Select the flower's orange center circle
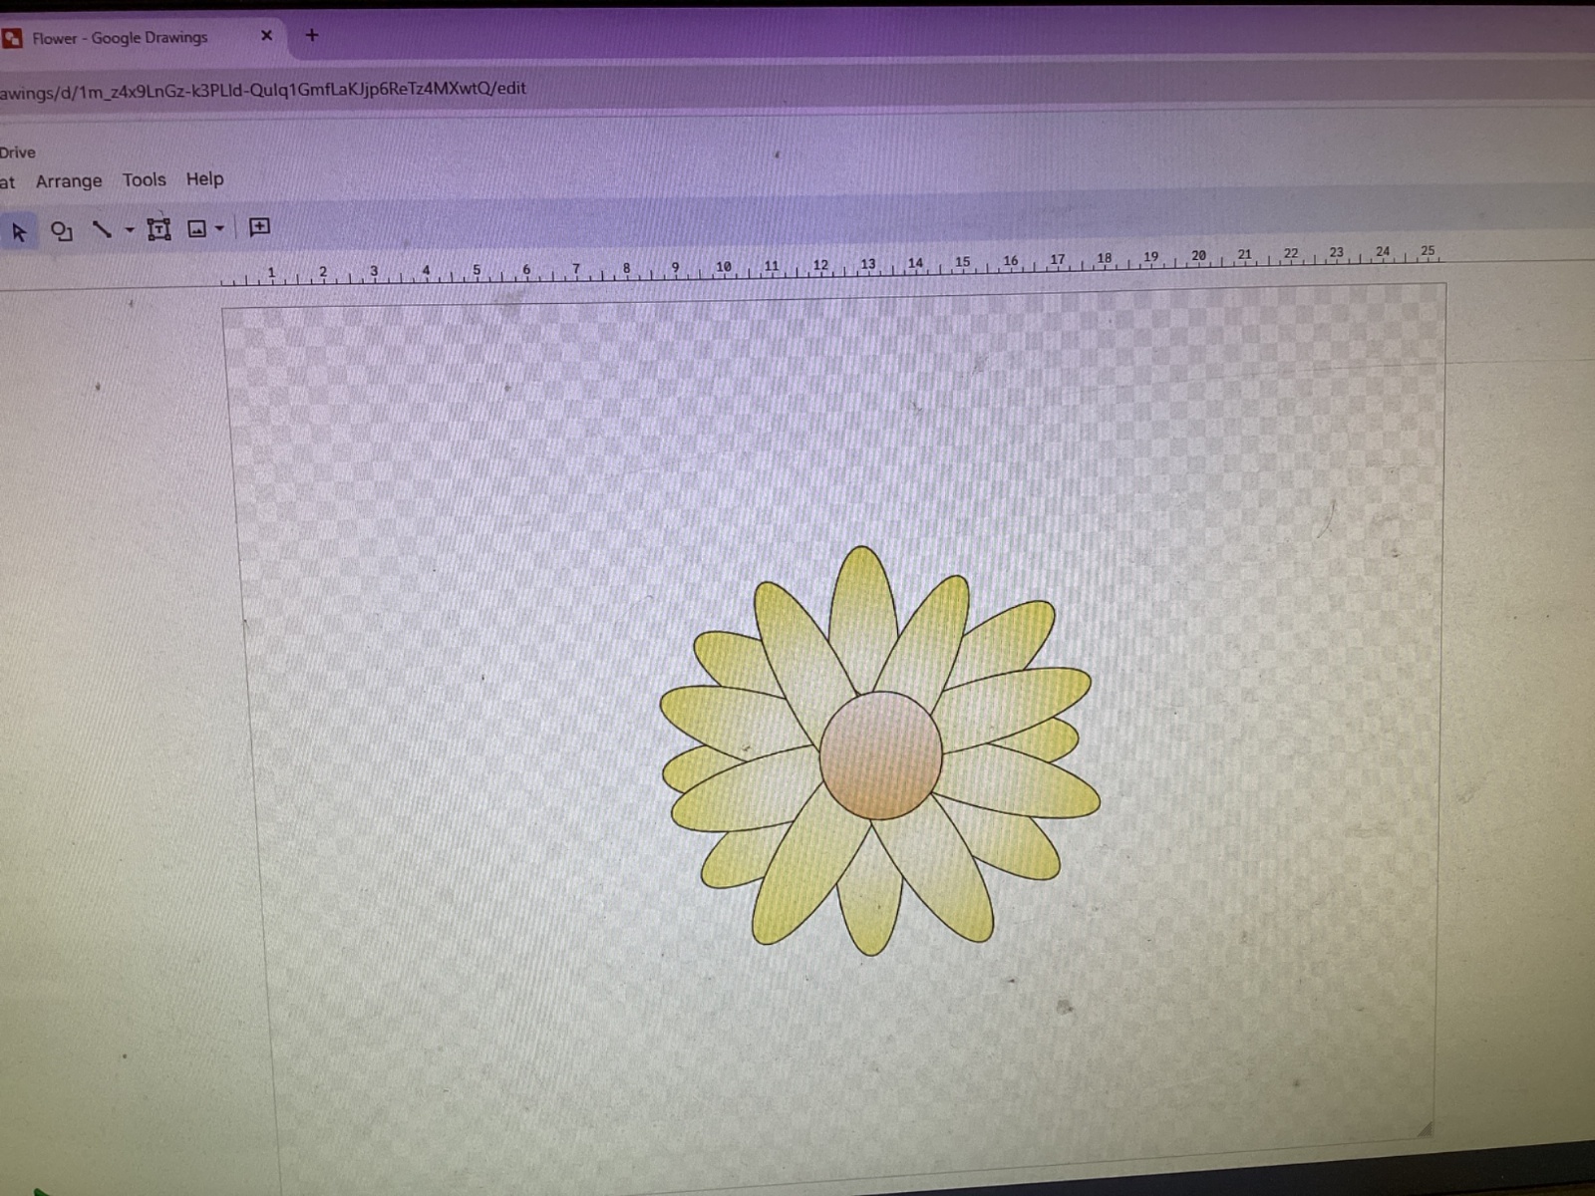1595x1196 pixels. pos(880,755)
